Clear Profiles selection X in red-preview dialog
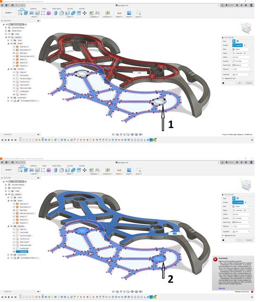Viewport: 257px width, 302px height. 245,45
